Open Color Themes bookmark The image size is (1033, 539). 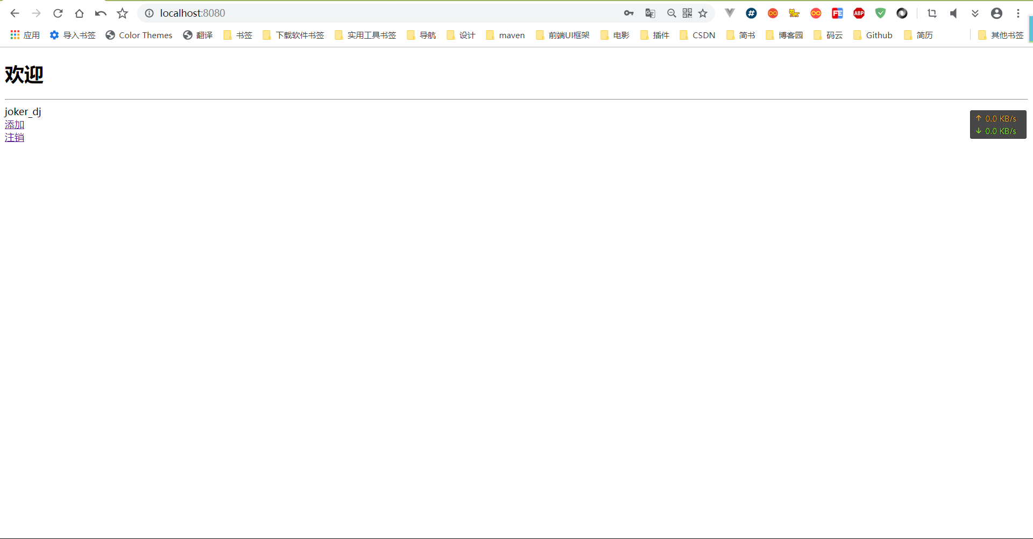139,35
